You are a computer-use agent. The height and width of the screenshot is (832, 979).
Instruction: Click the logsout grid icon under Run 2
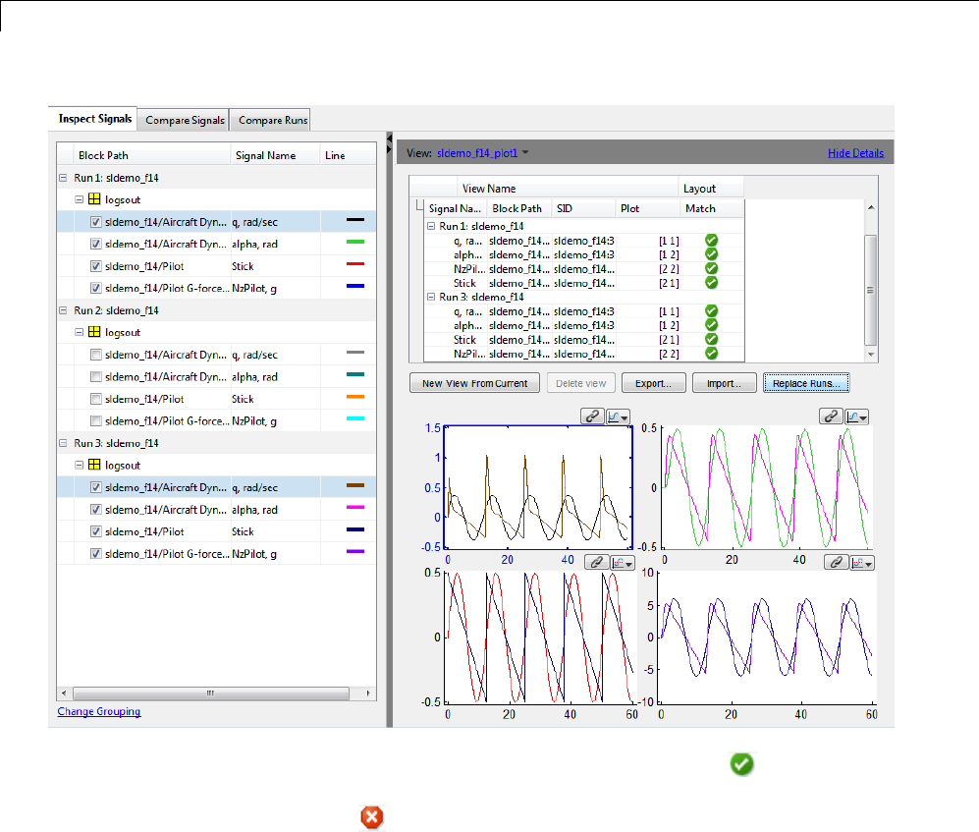coord(95,332)
